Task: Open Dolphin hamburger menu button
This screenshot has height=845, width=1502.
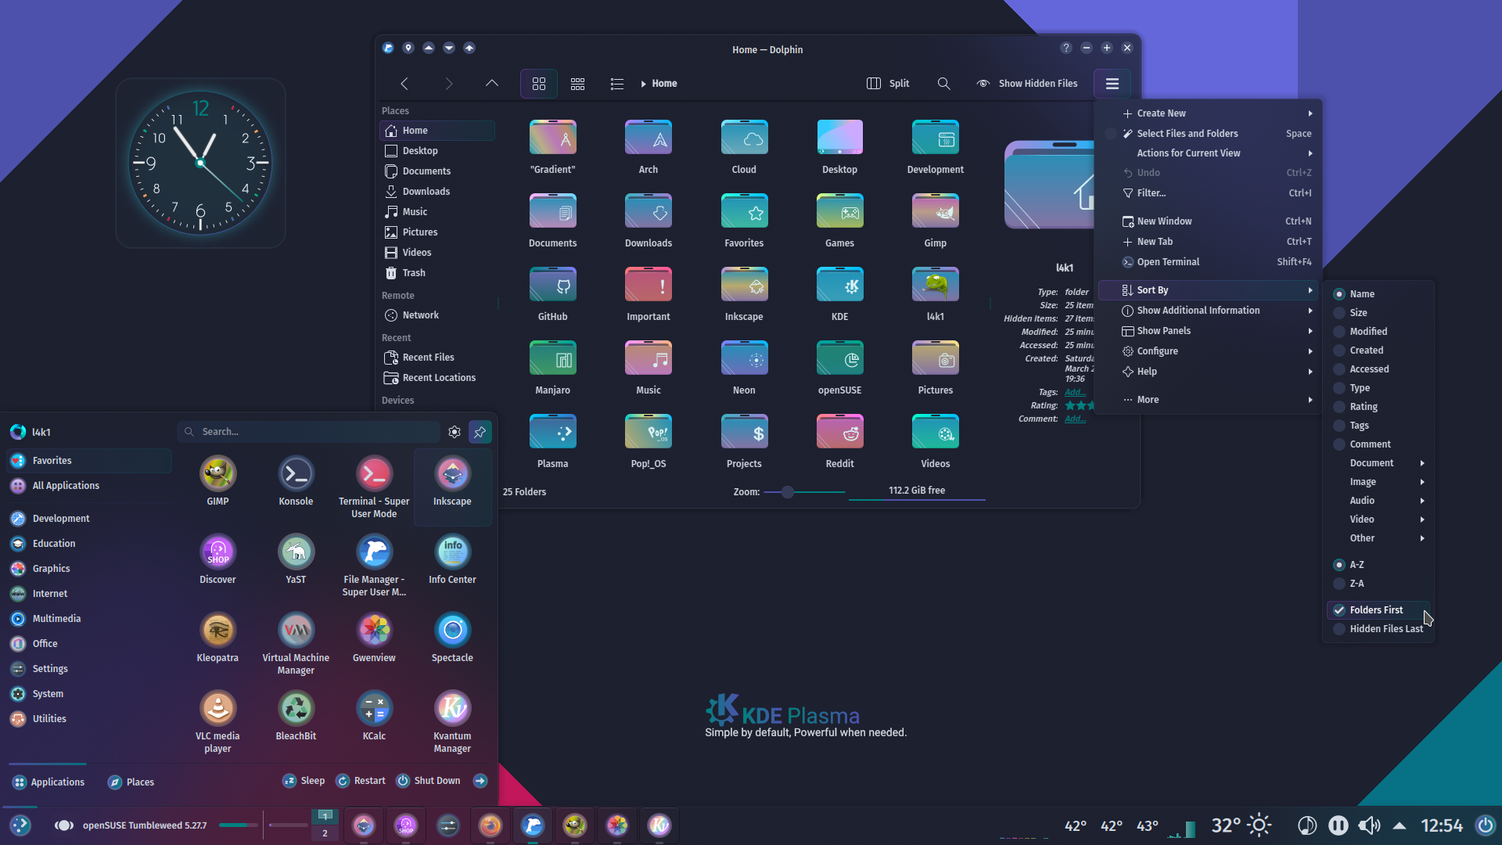Action: click(x=1112, y=84)
